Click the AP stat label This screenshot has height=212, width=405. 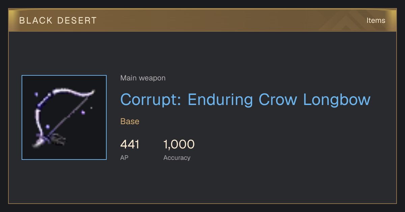pos(124,157)
